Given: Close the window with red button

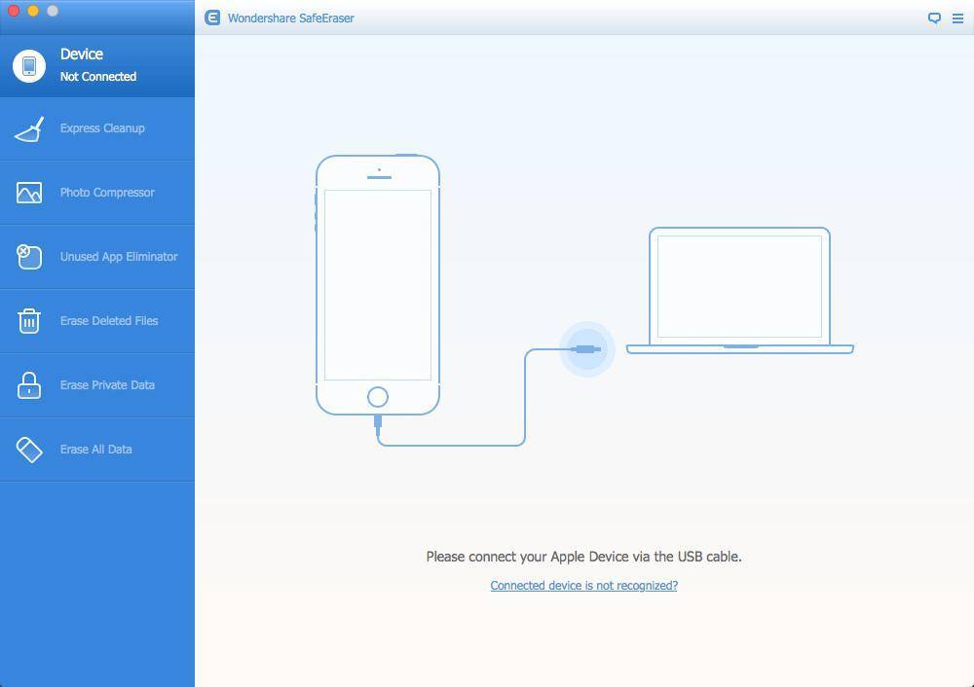Looking at the screenshot, I should pos(13,11).
